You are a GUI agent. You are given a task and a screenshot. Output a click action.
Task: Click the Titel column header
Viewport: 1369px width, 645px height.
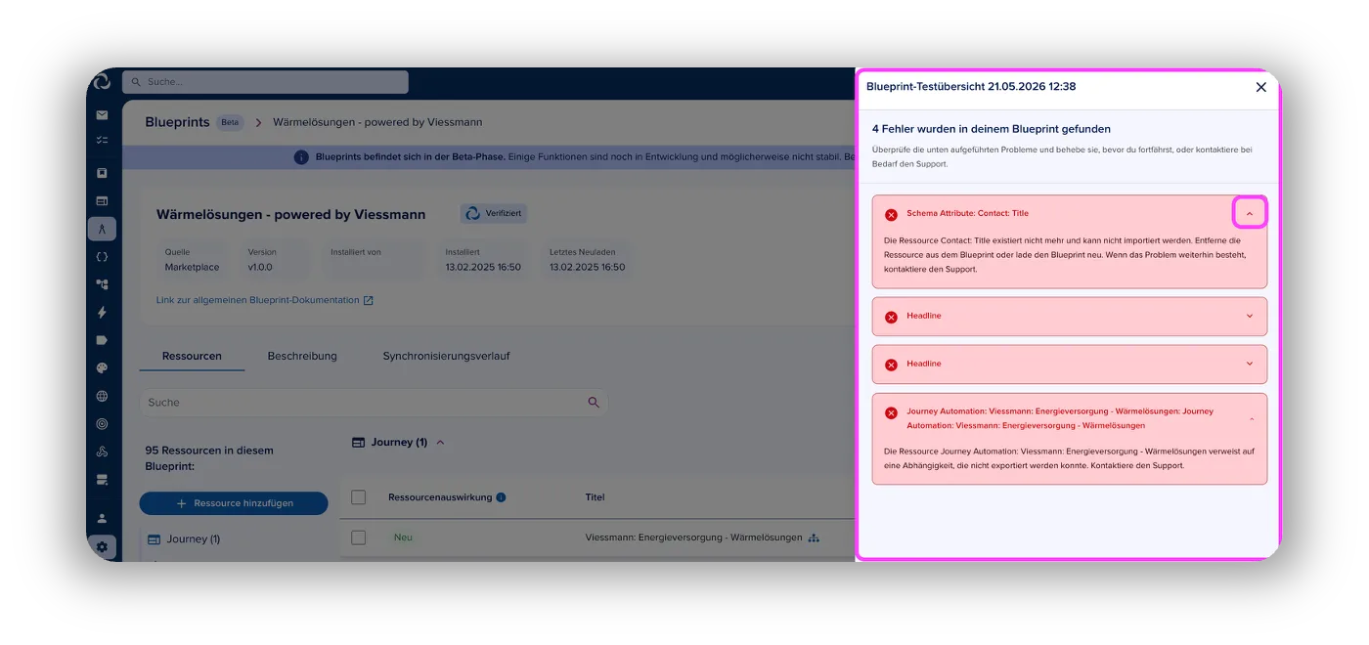point(595,497)
